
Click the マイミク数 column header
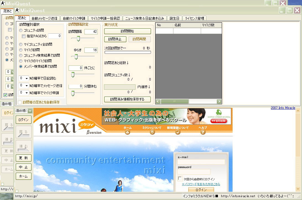[211, 25]
